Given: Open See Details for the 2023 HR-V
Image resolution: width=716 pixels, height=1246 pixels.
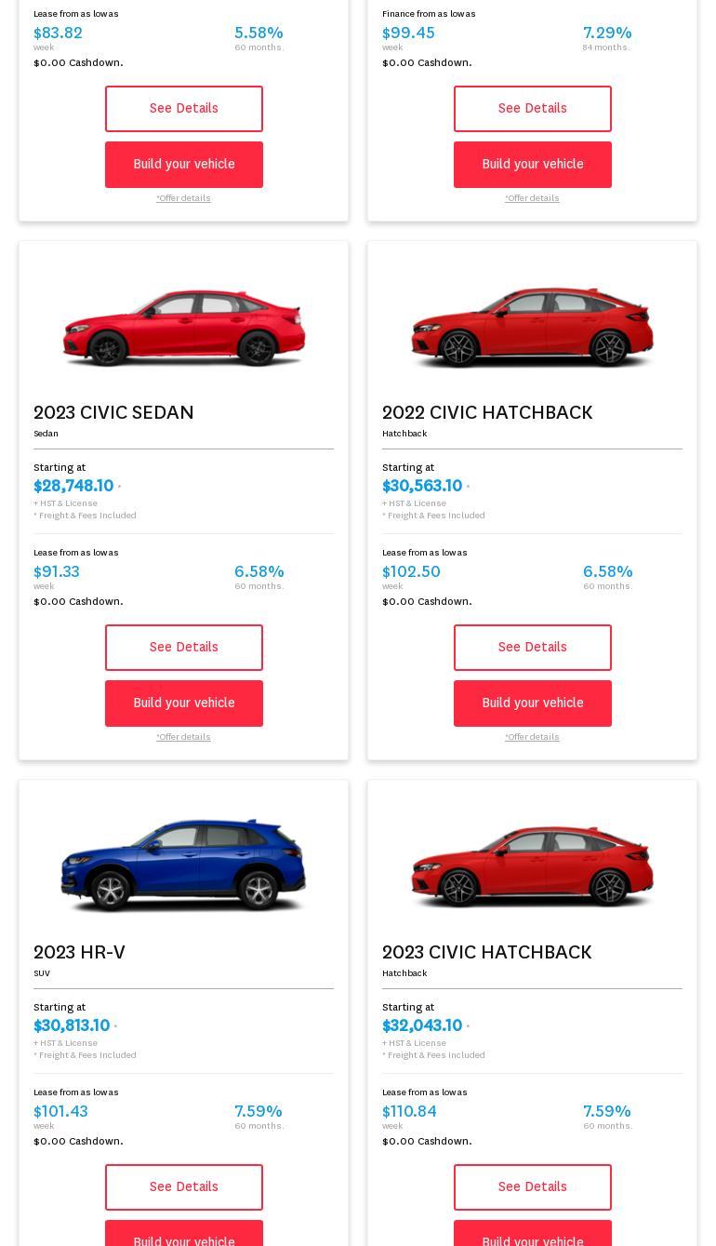Looking at the screenshot, I should (183, 1187).
